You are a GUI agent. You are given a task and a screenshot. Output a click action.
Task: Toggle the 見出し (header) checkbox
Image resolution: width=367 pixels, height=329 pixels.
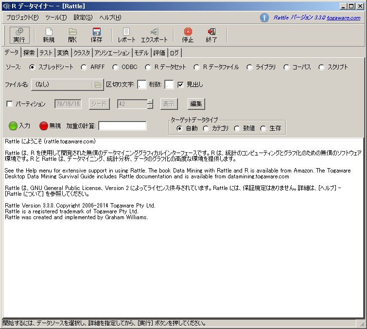click(180, 85)
